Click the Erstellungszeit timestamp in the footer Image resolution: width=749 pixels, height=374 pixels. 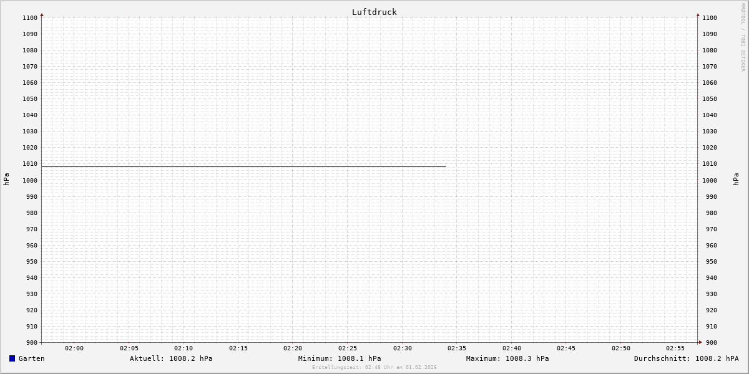[x=374, y=367]
